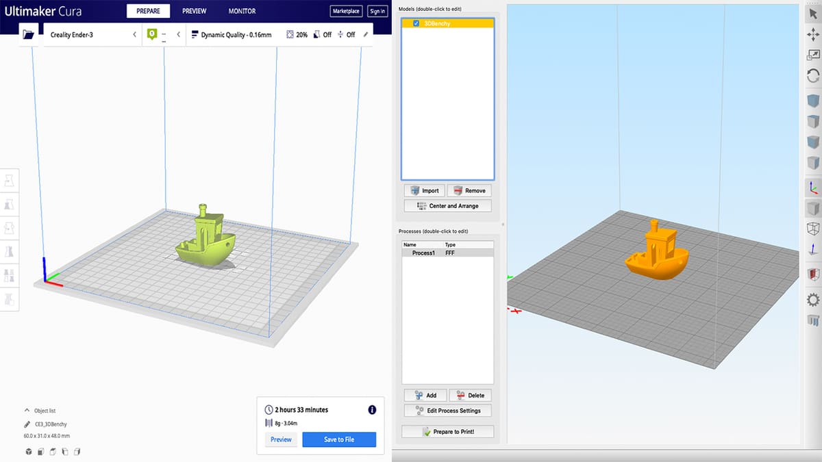822x462 pixels.
Task: Select Cura's Rotate tool in left toolbar
Action: click(x=9, y=229)
